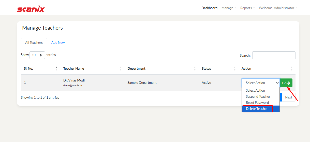This screenshot has width=310, height=142.
Task: Sort Status column using sort icon
Action: point(234,69)
